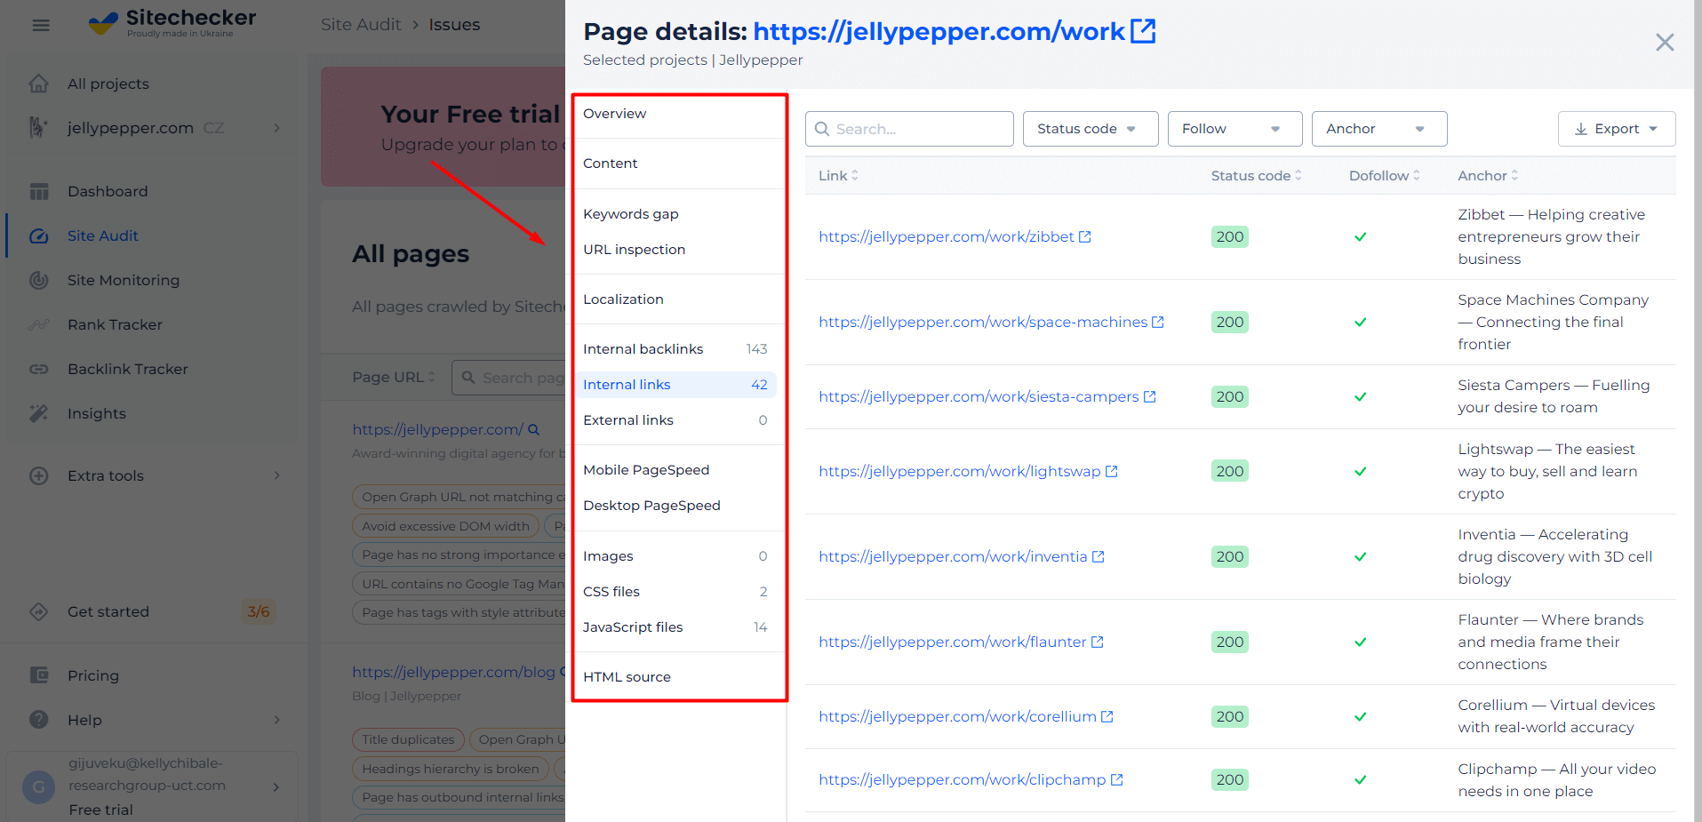This screenshot has width=1702, height=822.
Task: Click the Title duplicates issue tag
Action: [x=408, y=739]
